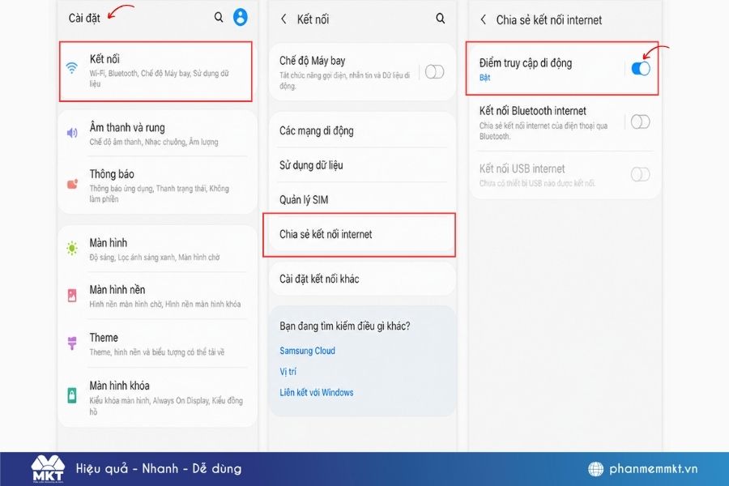729x486 pixels.
Task: Click the phanmemmkt.vn website text
Action: [653, 469]
